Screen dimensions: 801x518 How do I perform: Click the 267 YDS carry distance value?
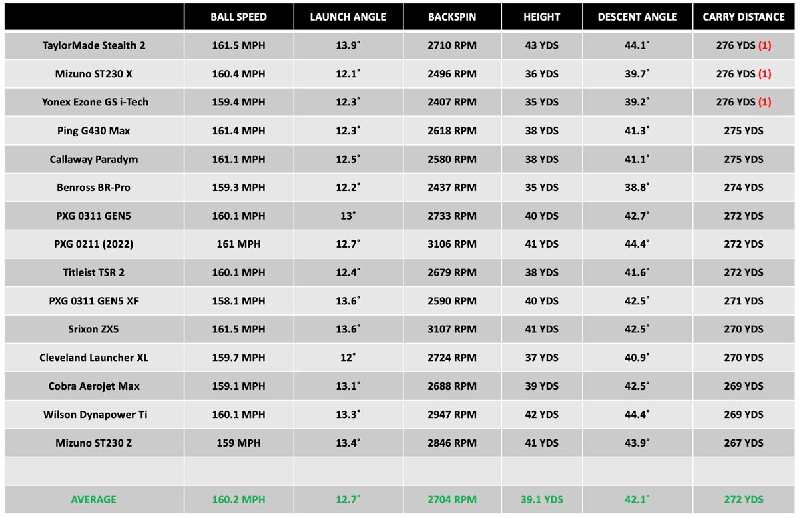coord(743,443)
